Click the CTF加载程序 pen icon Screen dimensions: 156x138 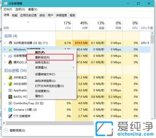(10, 116)
